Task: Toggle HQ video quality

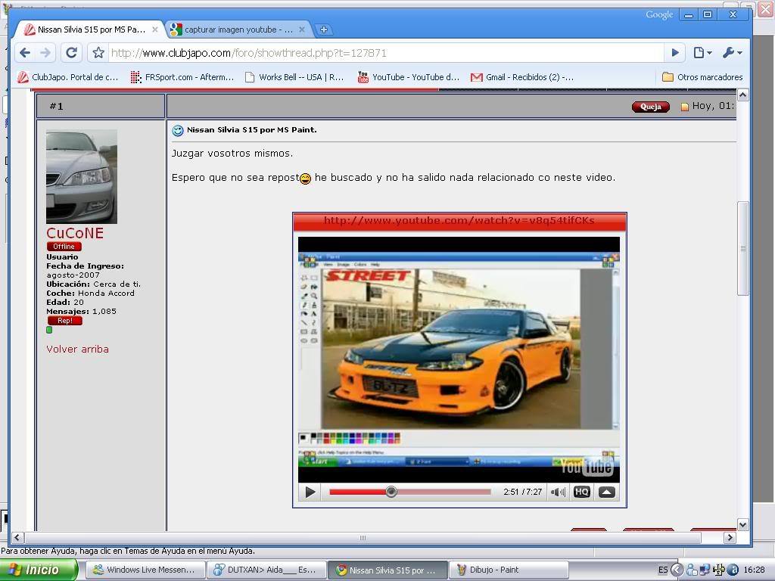Action: pyautogui.click(x=582, y=492)
